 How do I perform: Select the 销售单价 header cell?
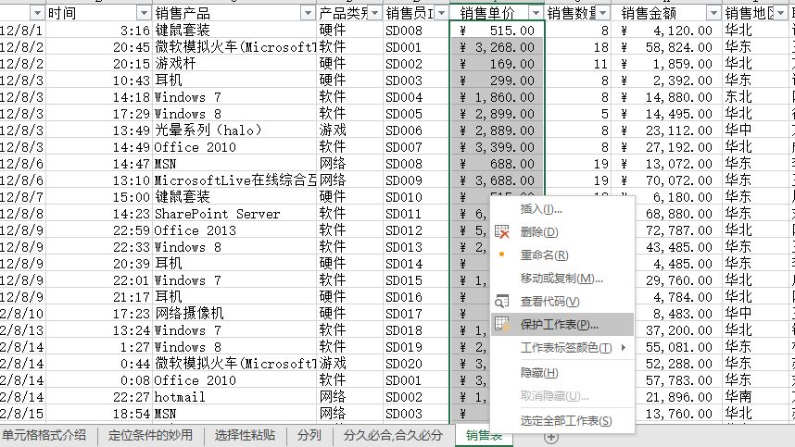point(497,13)
